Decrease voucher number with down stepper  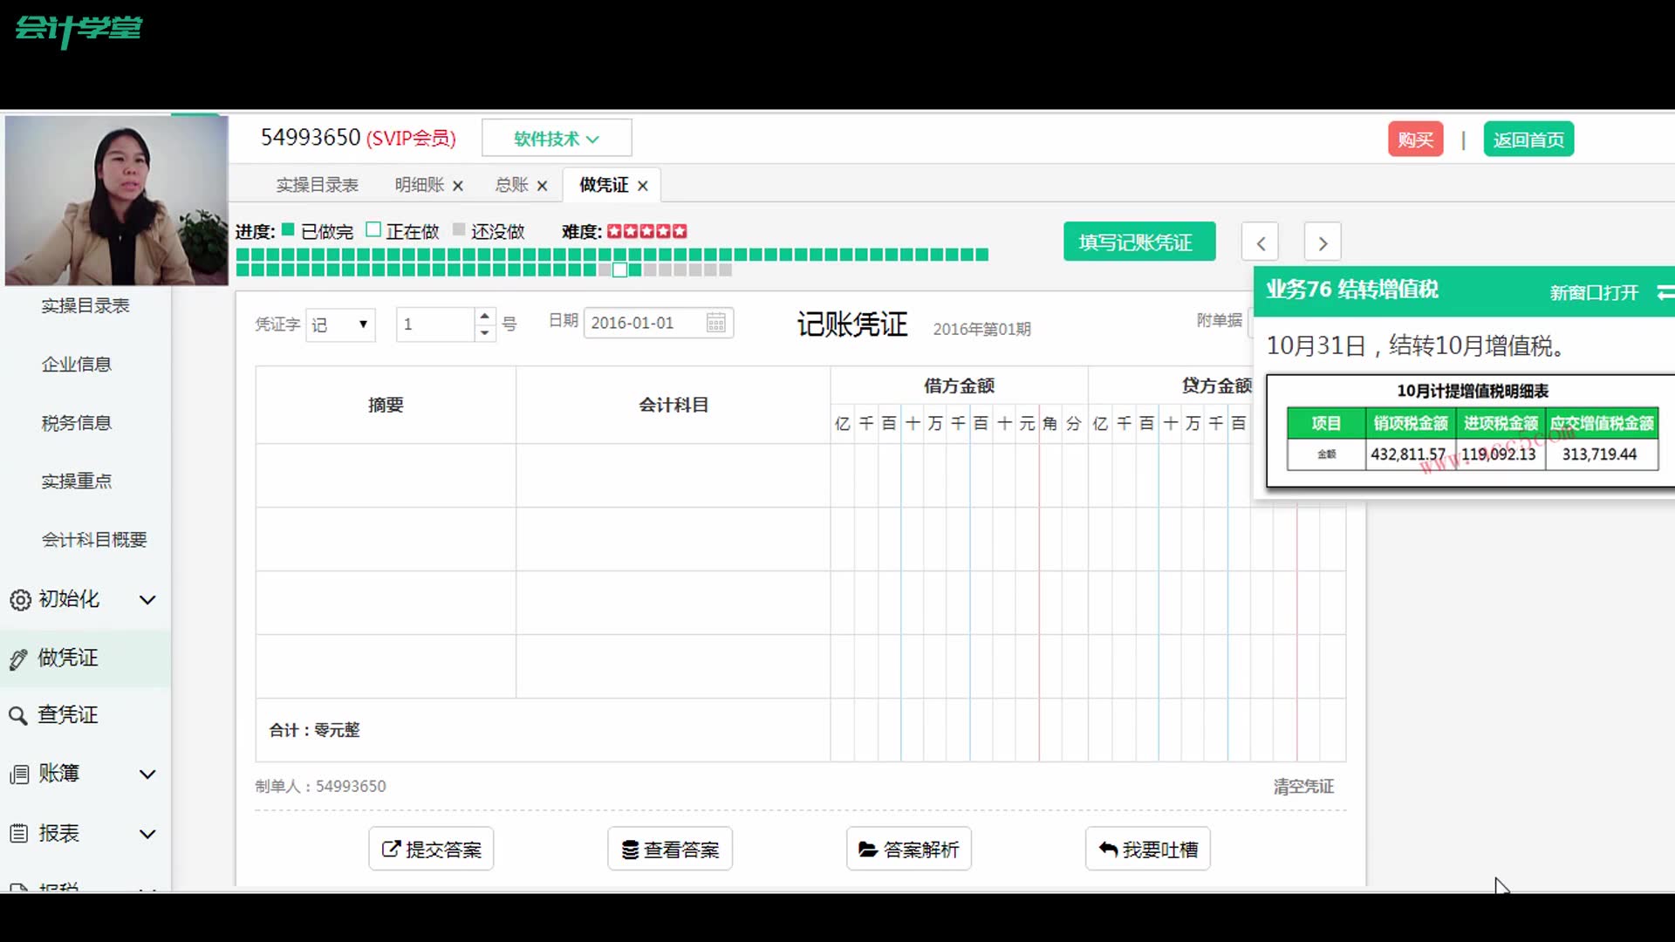(x=485, y=333)
